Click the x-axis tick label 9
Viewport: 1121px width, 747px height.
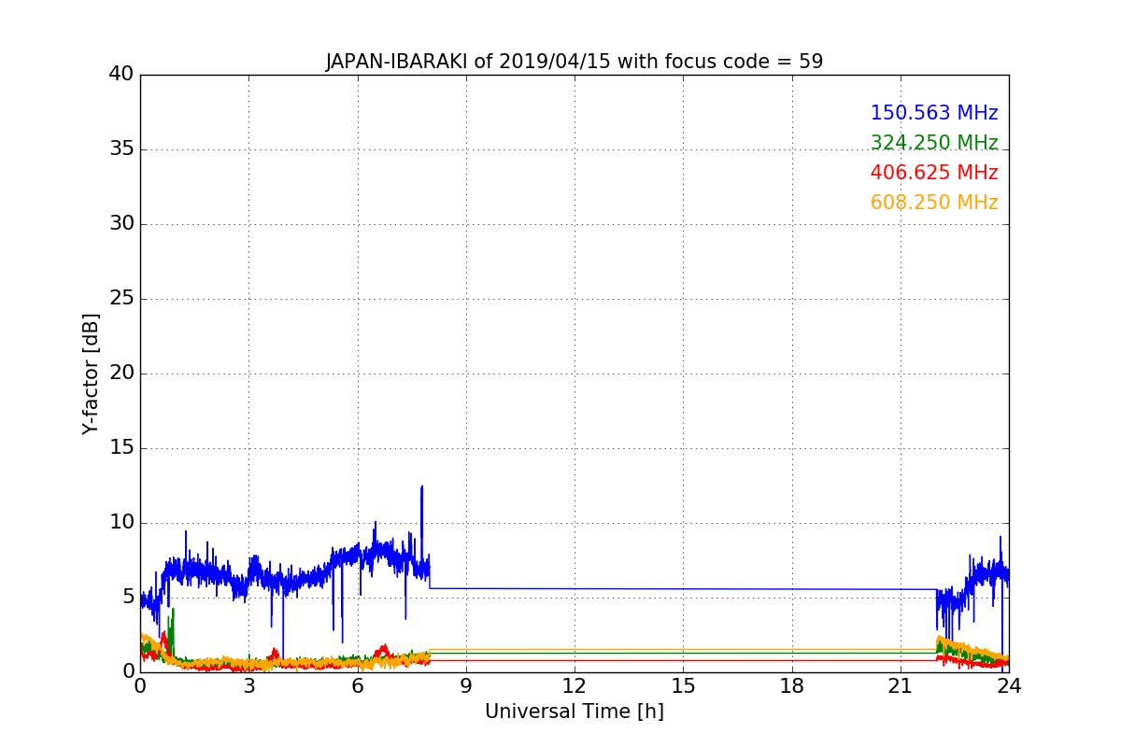tap(465, 686)
